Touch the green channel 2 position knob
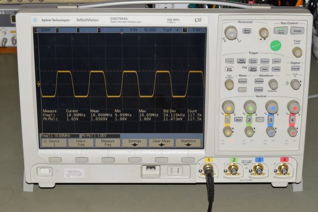 click(x=249, y=132)
